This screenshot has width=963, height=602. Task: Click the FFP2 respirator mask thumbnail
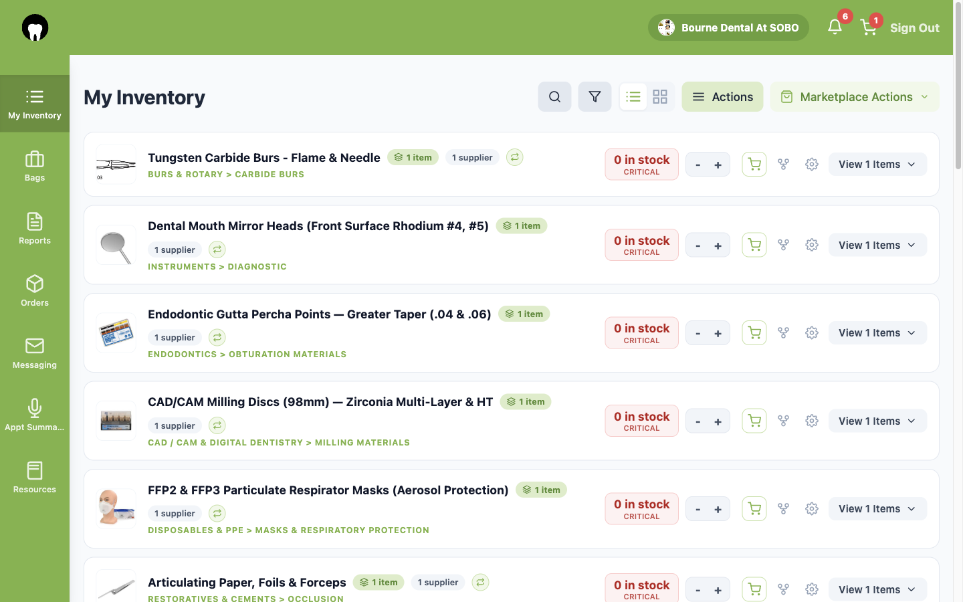[x=116, y=509]
